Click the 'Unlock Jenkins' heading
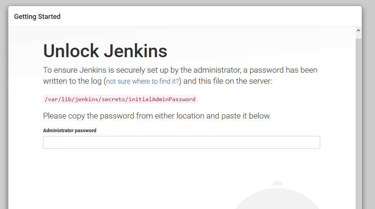375x209 pixels. coord(105,51)
